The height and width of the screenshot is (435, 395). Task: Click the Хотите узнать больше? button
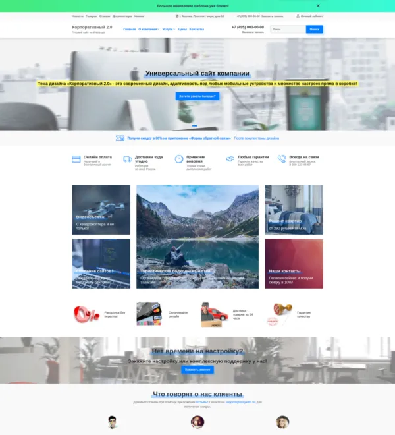(197, 96)
